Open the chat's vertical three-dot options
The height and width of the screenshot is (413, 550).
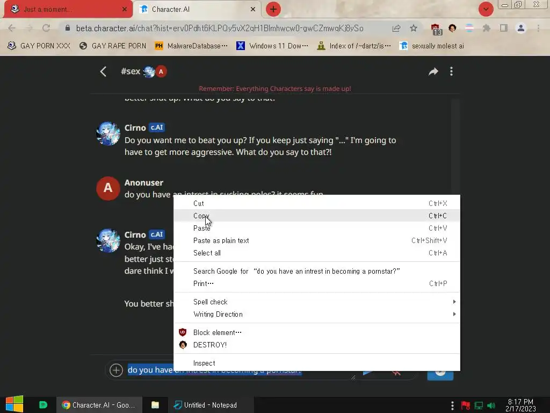[451, 72]
